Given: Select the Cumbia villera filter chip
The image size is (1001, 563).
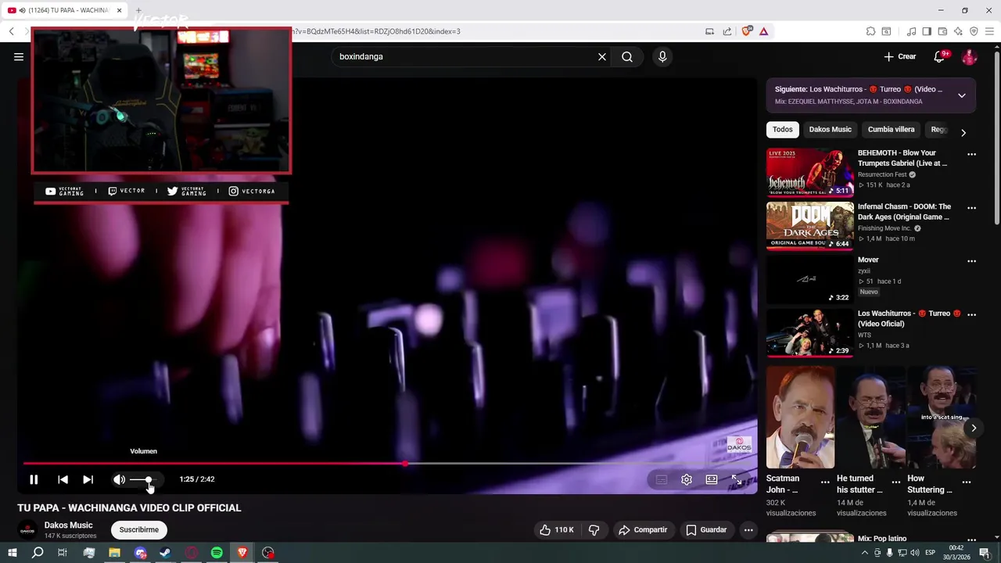Looking at the screenshot, I should [x=891, y=130].
